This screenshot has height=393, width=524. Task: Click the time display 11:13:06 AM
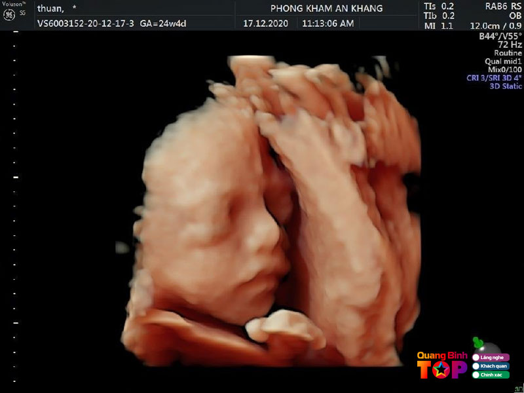(327, 23)
